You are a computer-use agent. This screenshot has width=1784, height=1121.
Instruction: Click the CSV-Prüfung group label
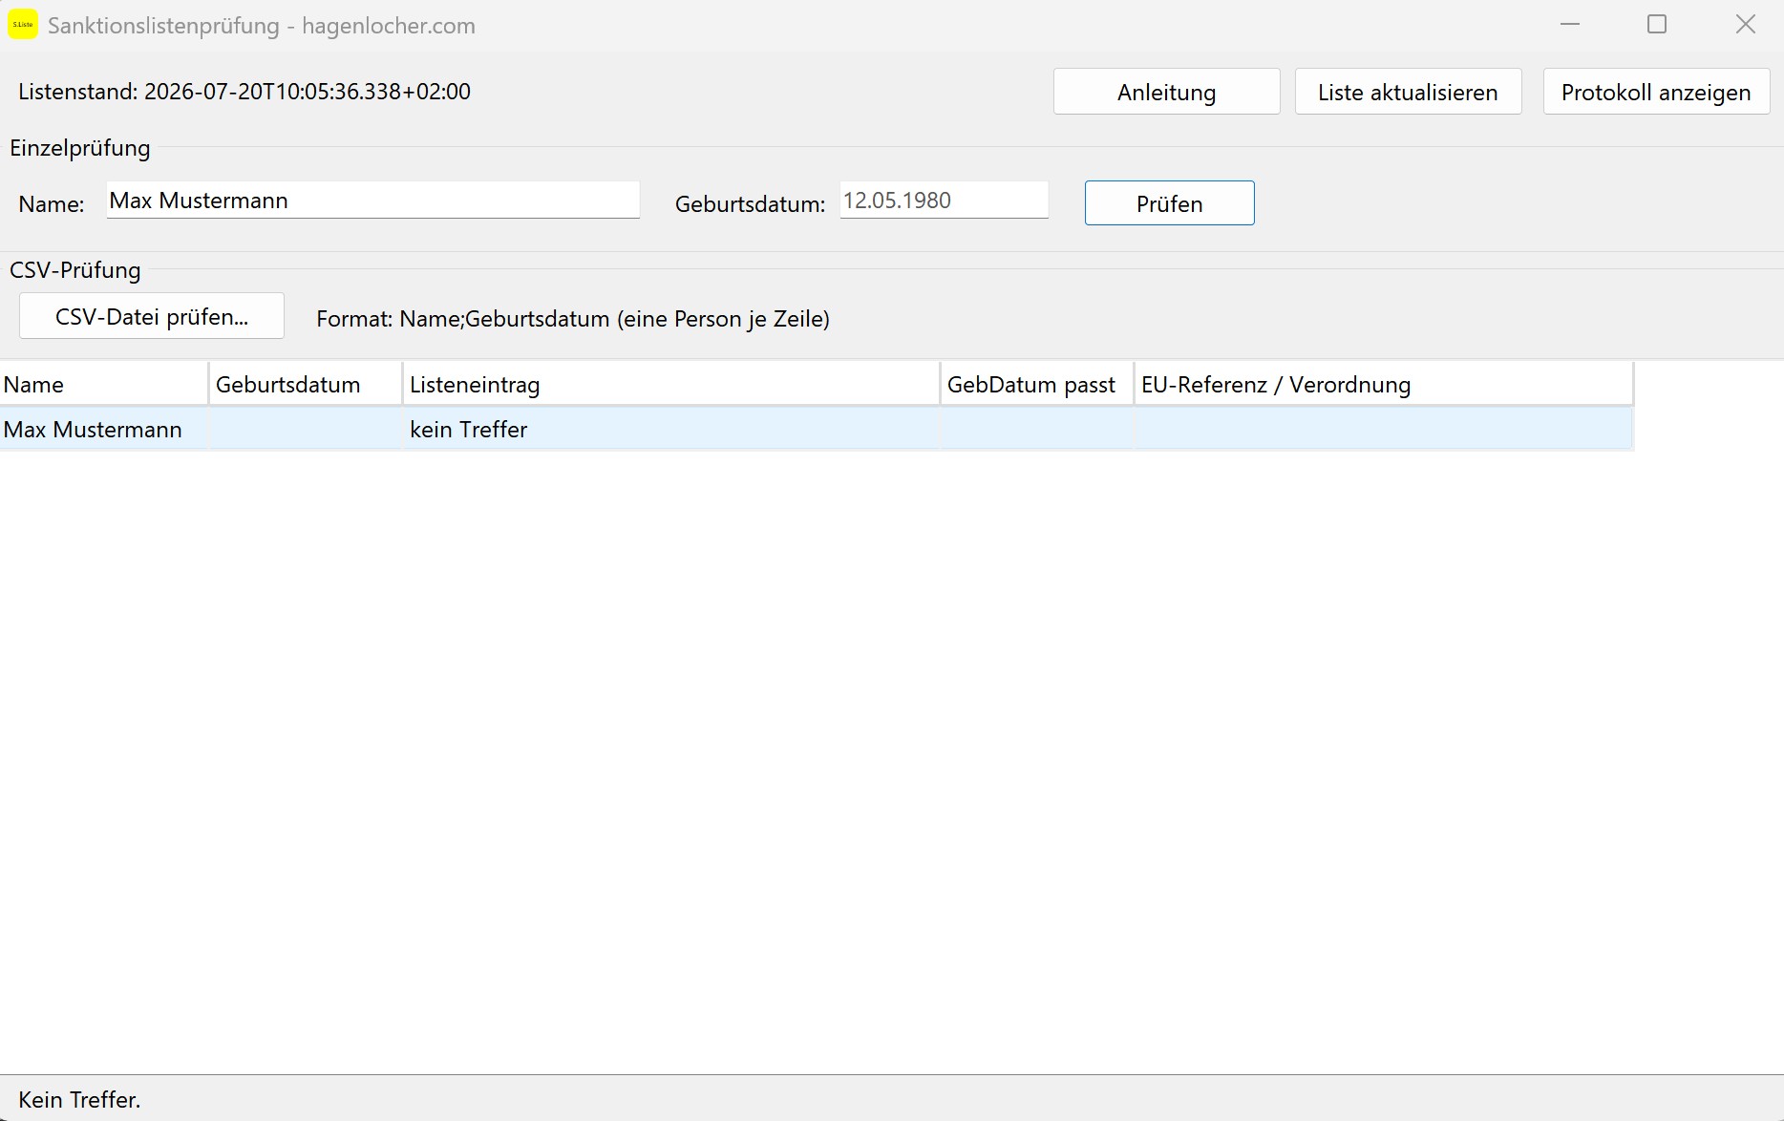tap(75, 270)
